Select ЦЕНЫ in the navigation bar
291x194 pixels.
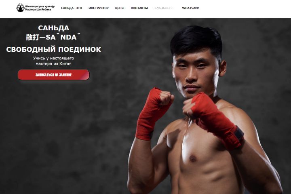point(120,8)
